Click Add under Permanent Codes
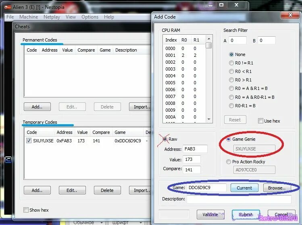Viewport: 302px width, 225px height. [x=37, y=107]
